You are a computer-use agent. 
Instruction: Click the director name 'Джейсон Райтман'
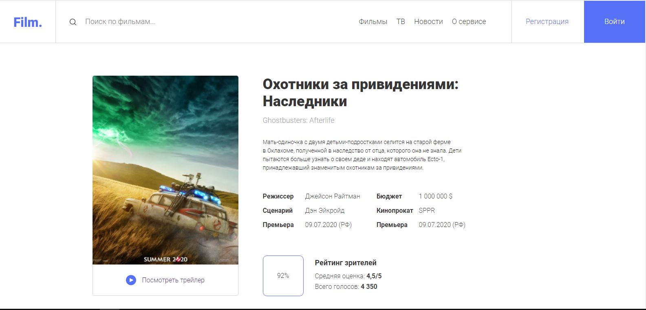(333, 196)
